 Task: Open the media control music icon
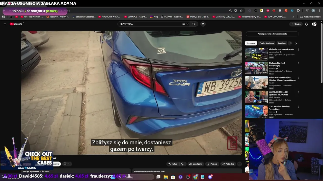click(307, 11)
